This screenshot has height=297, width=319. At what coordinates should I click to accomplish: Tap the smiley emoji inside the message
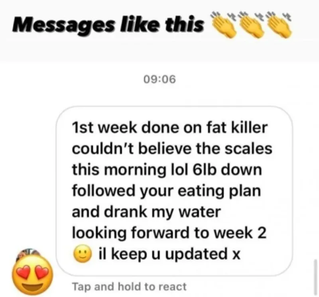coord(83,254)
